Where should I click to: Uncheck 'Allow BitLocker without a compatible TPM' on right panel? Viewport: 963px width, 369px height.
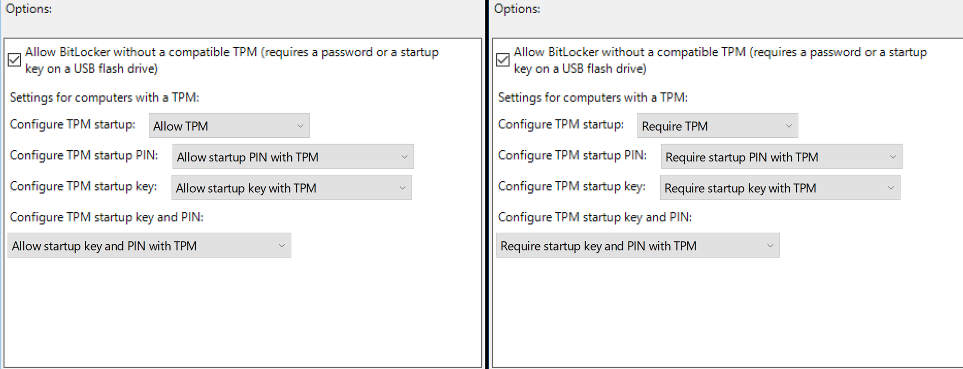[502, 60]
